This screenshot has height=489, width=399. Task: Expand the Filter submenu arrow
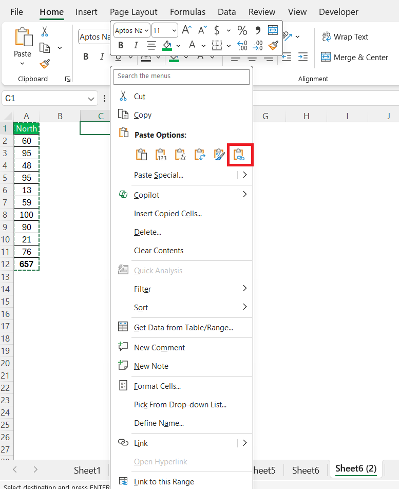245,289
